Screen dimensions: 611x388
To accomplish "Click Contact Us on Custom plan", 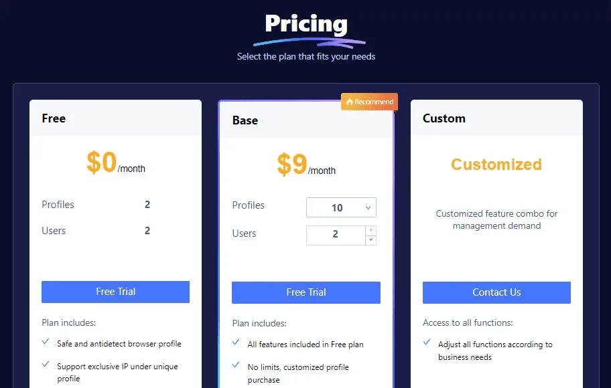I will click(x=496, y=292).
